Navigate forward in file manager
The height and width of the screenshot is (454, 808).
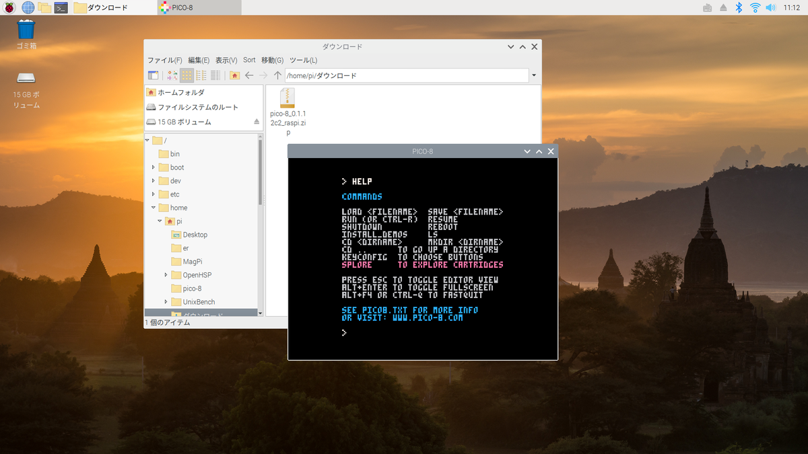[263, 75]
